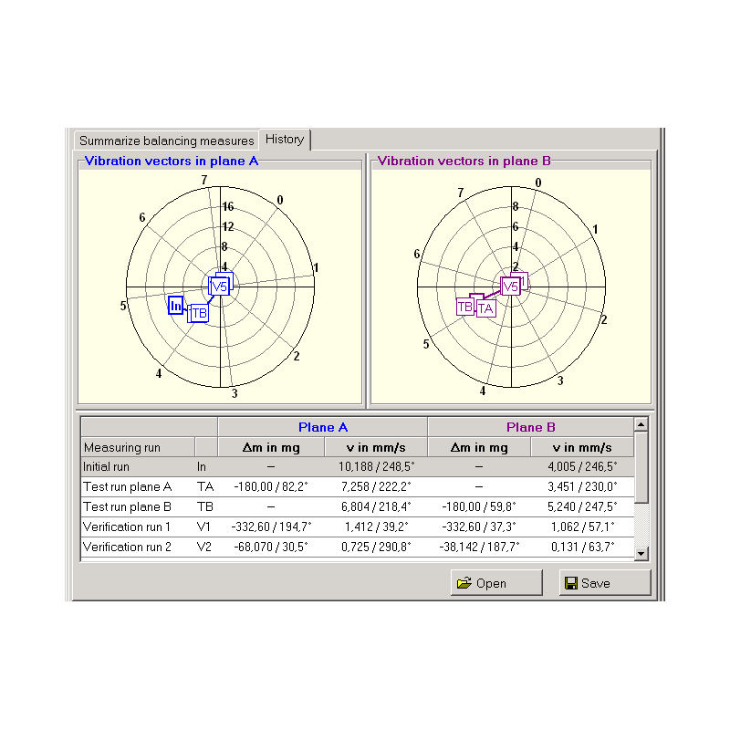
Task: Click the Measuring run column header
Action: click(137, 447)
